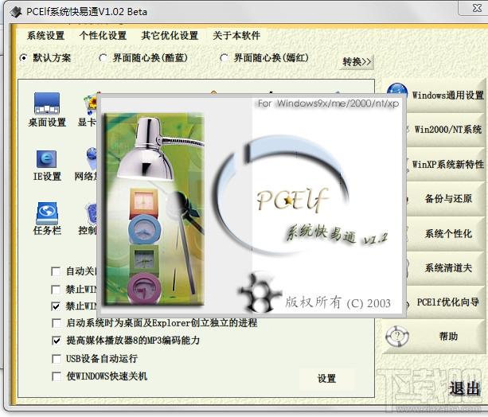Viewport: 488px width, 417px height.
Task: Click the 显卡 display card icon
Action: click(x=88, y=111)
